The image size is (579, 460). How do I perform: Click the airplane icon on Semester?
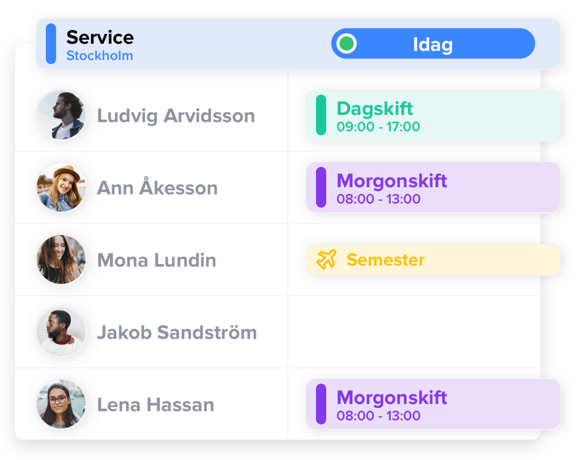coord(326,260)
